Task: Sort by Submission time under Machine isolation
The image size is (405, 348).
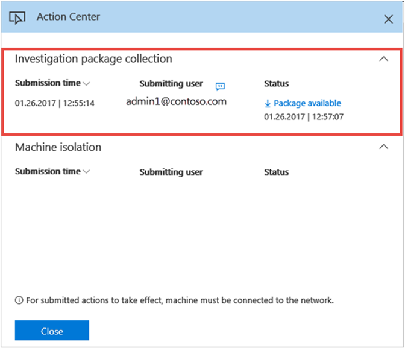Action: point(52,172)
